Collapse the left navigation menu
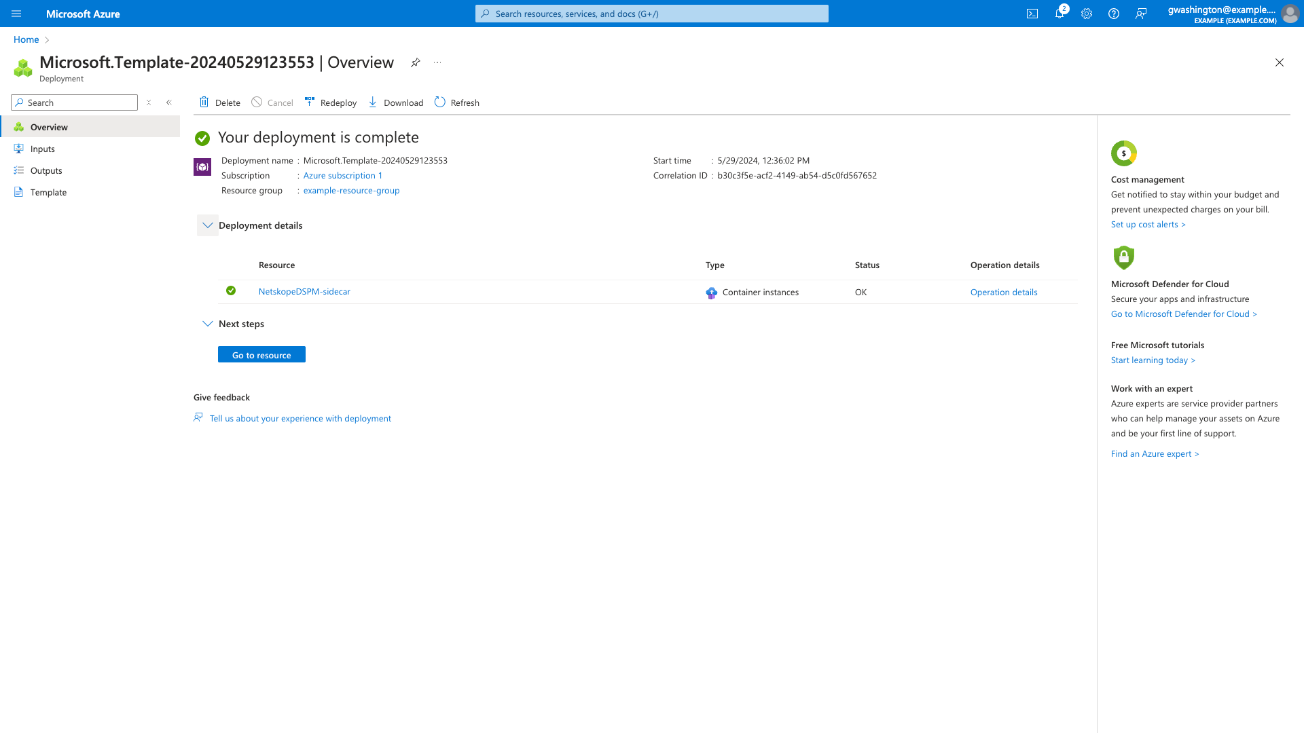Screen dimensions: 1304x733 [169, 102]
